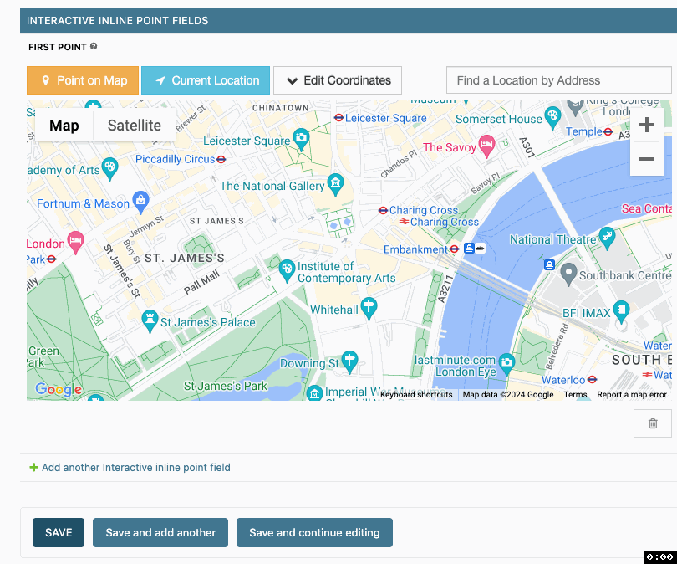Viewport: 677px width, 564px height.
Task: Click the Current Location button
Action: (206, 80)
